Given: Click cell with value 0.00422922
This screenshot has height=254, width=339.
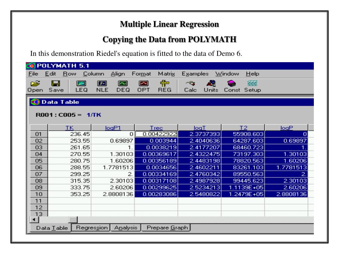Looking at the screenshot, I should (x=156, y=134).
